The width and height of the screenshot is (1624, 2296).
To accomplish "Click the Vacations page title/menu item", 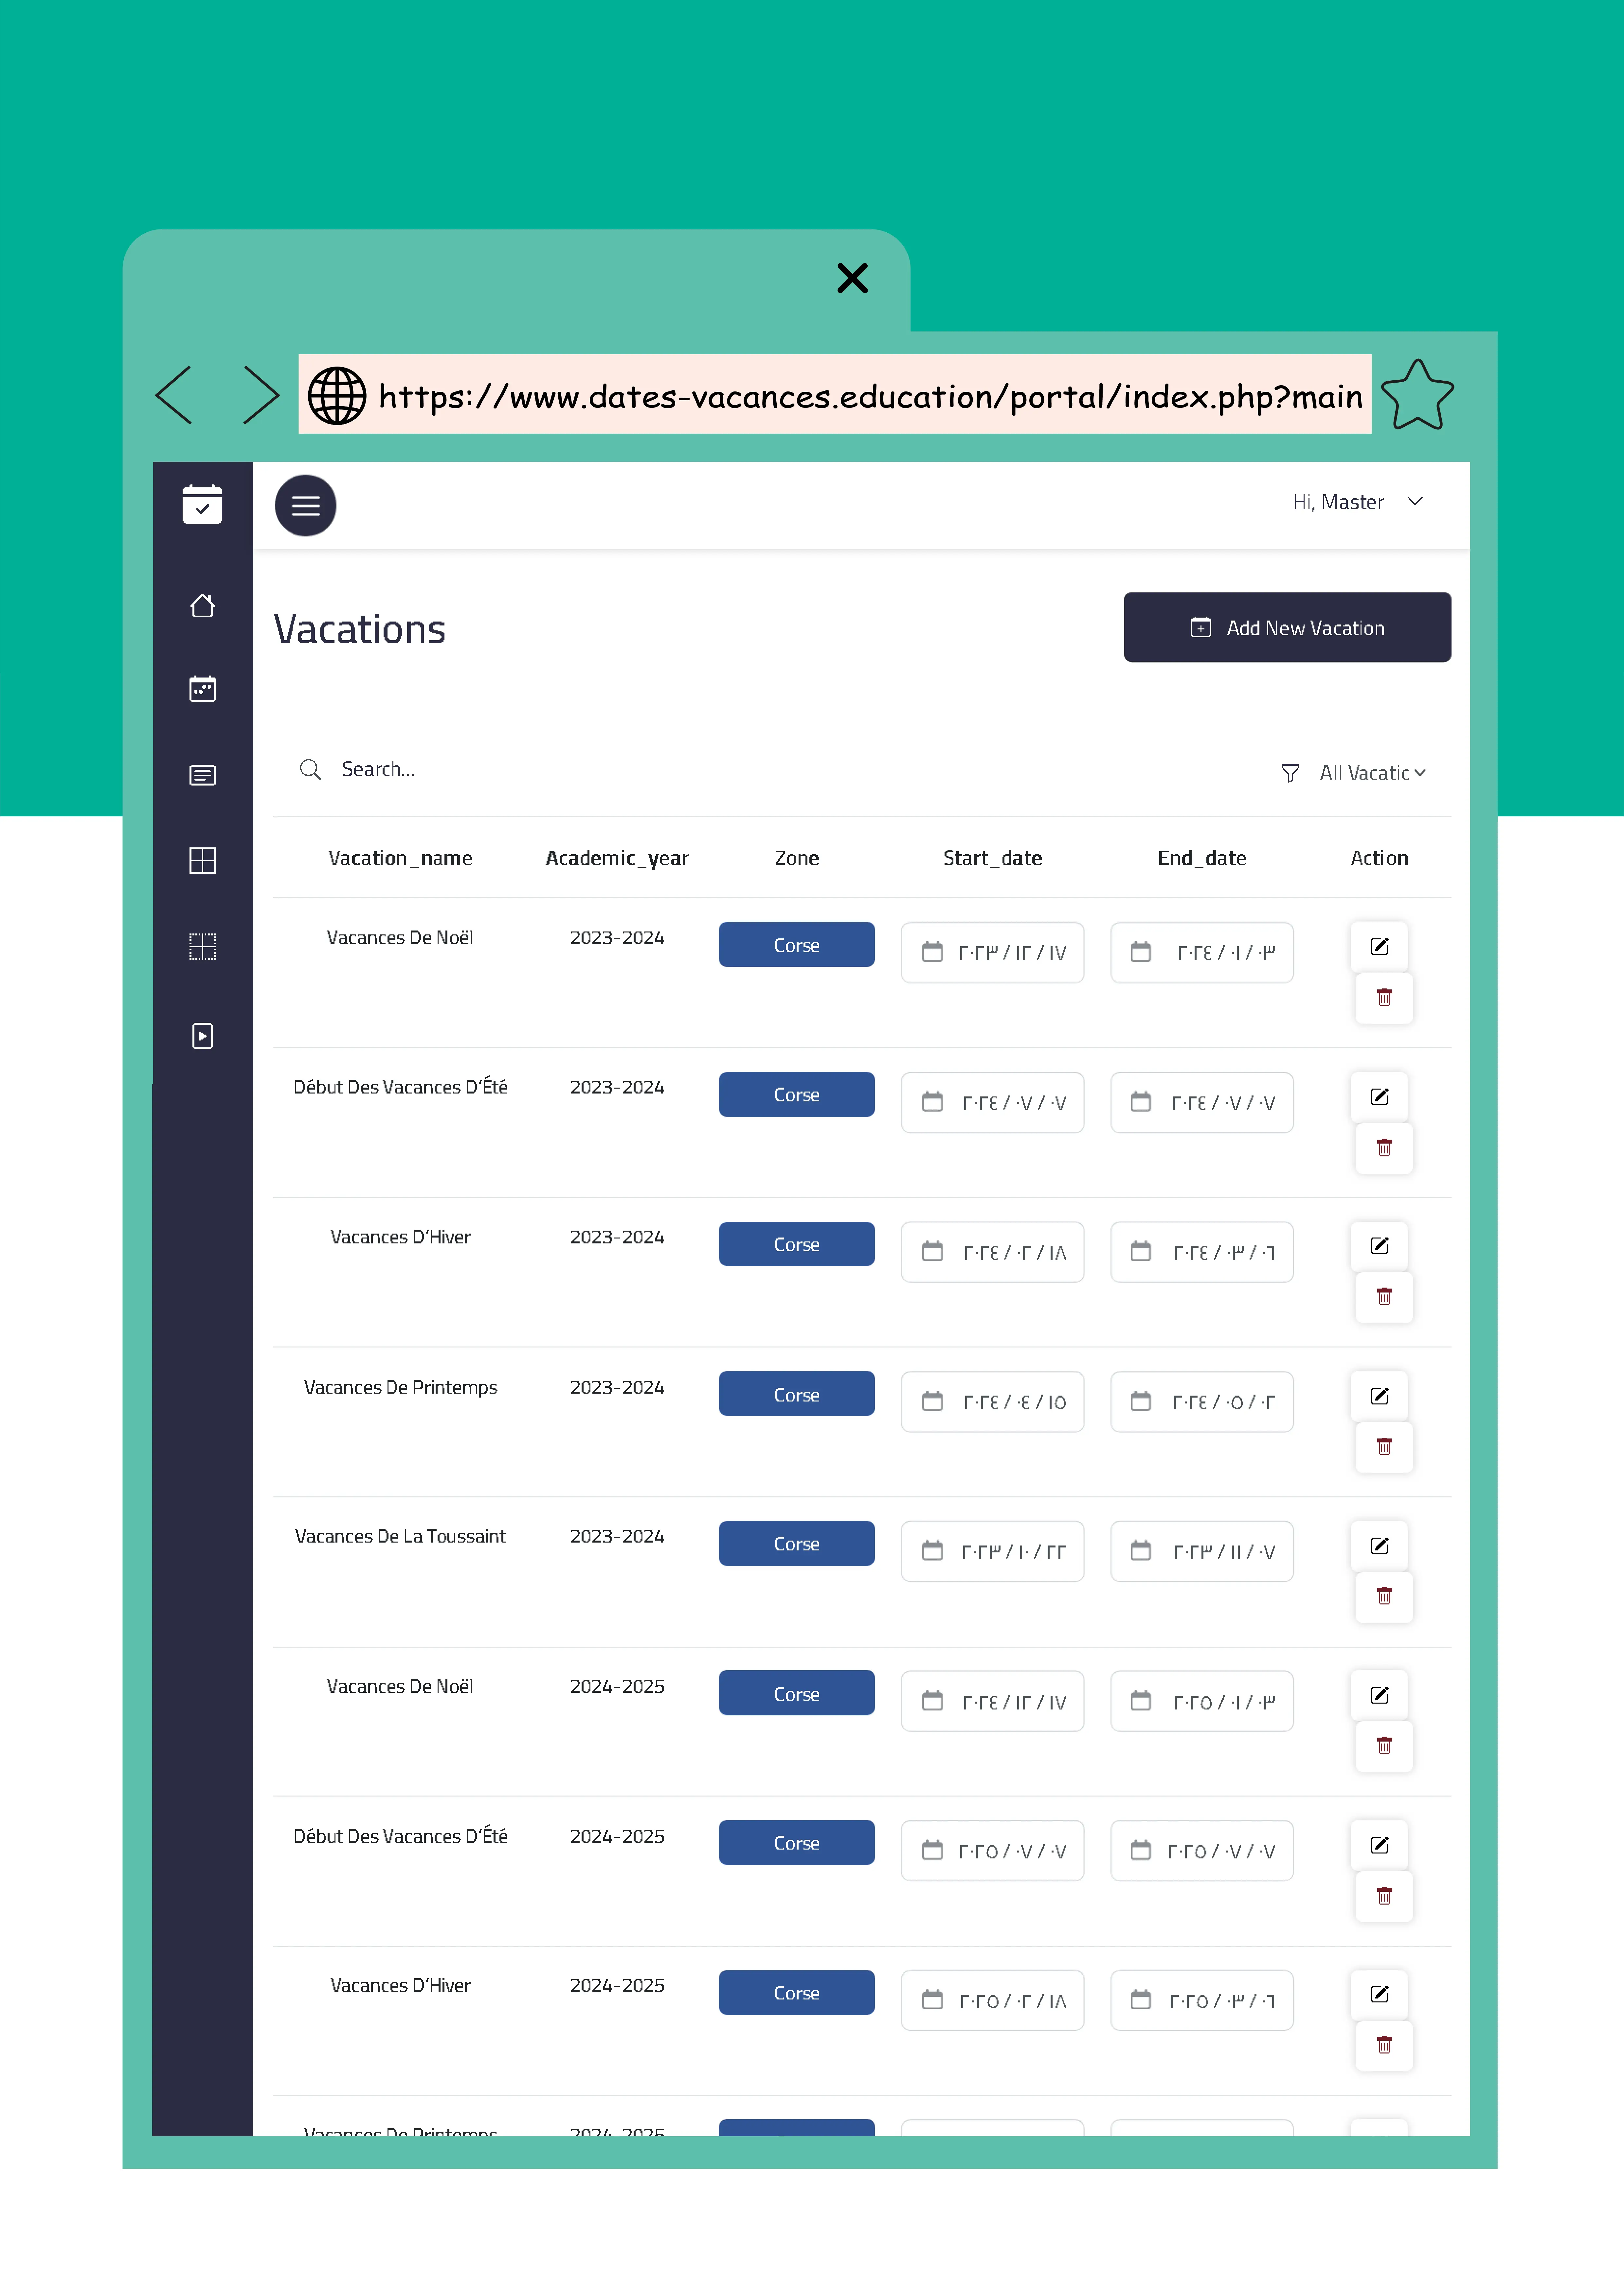I will point(359,625).
